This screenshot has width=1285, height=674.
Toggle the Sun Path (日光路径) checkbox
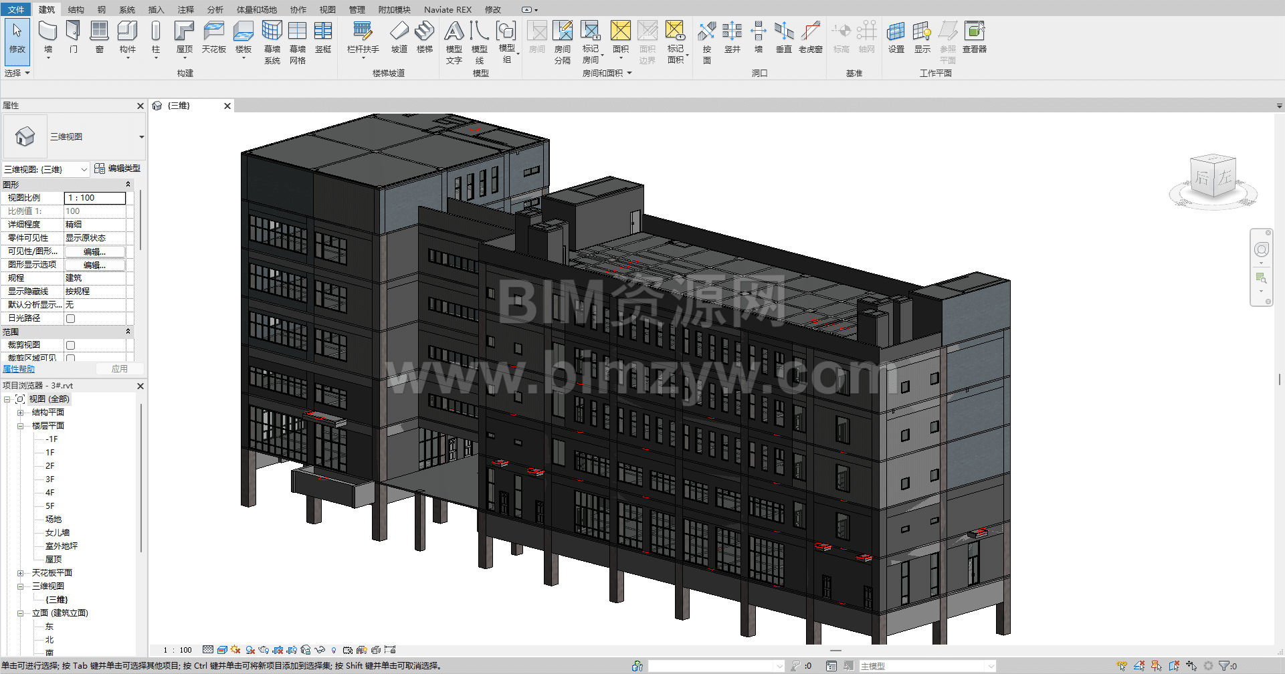coord(70,318)
